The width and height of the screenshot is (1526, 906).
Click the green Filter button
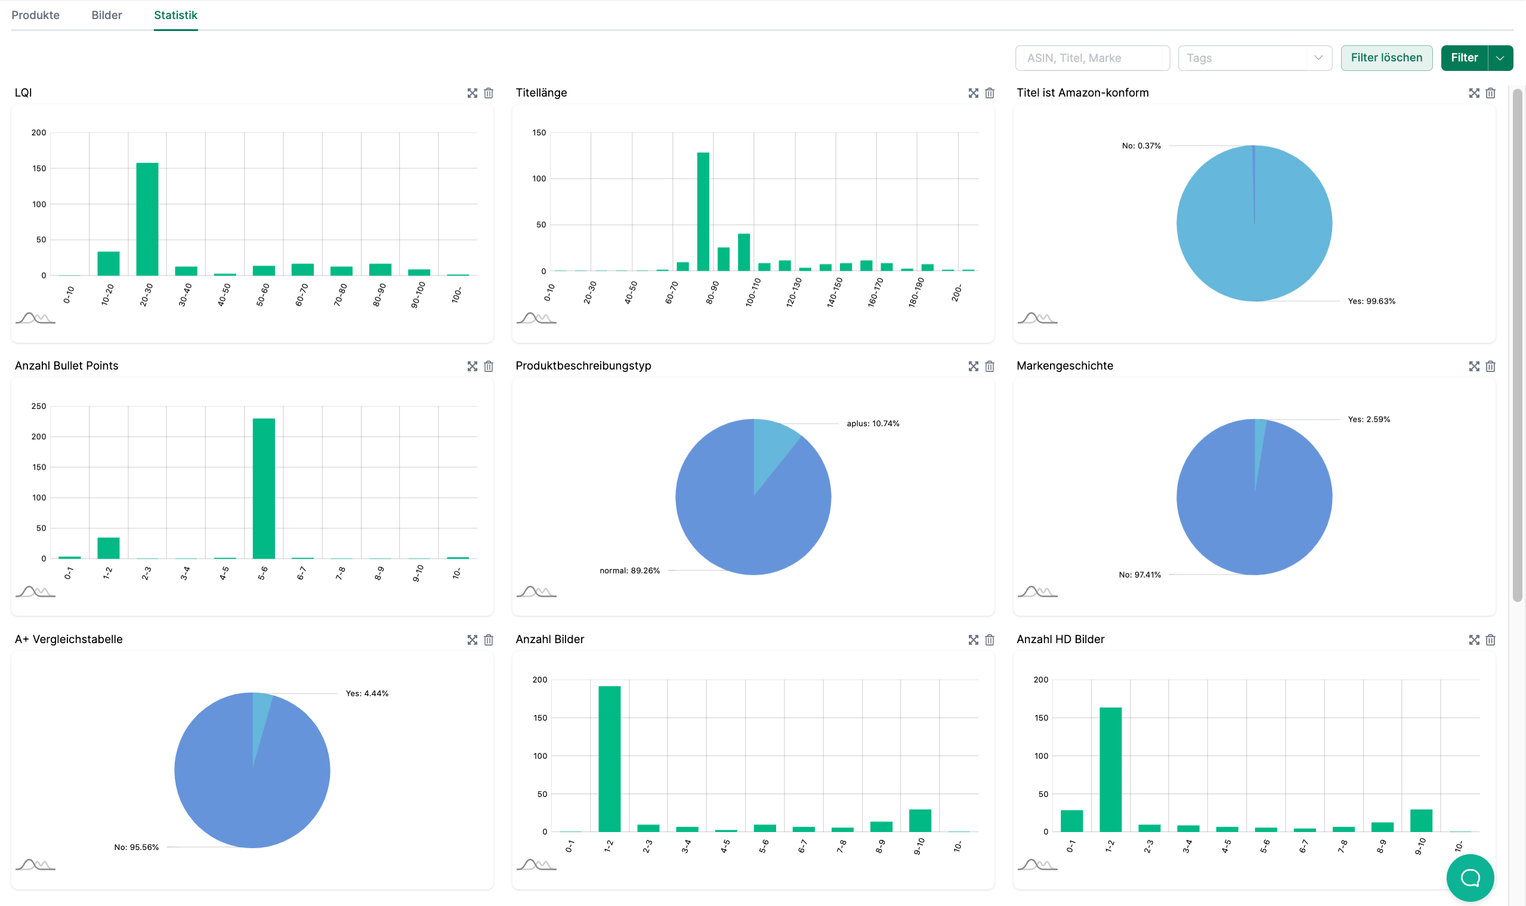(1464, 58)
